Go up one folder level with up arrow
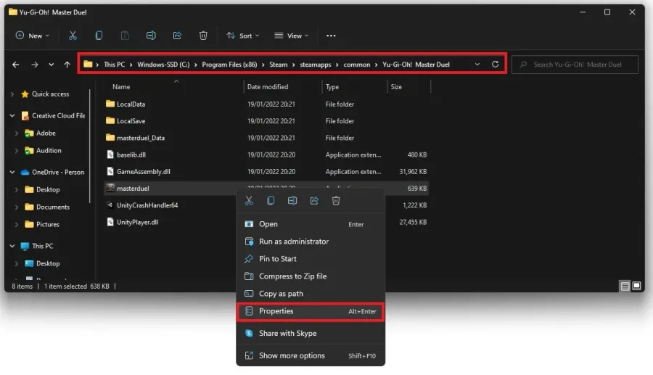The height and width of the screenshot is (375, 653). (67, 65)
